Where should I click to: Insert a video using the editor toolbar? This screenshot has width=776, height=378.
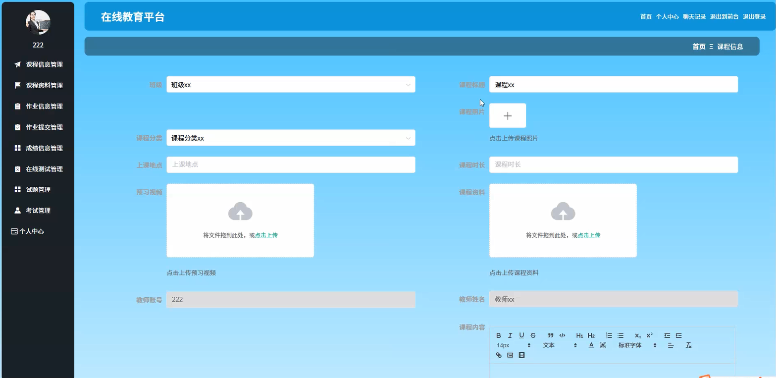pos(521,355)
